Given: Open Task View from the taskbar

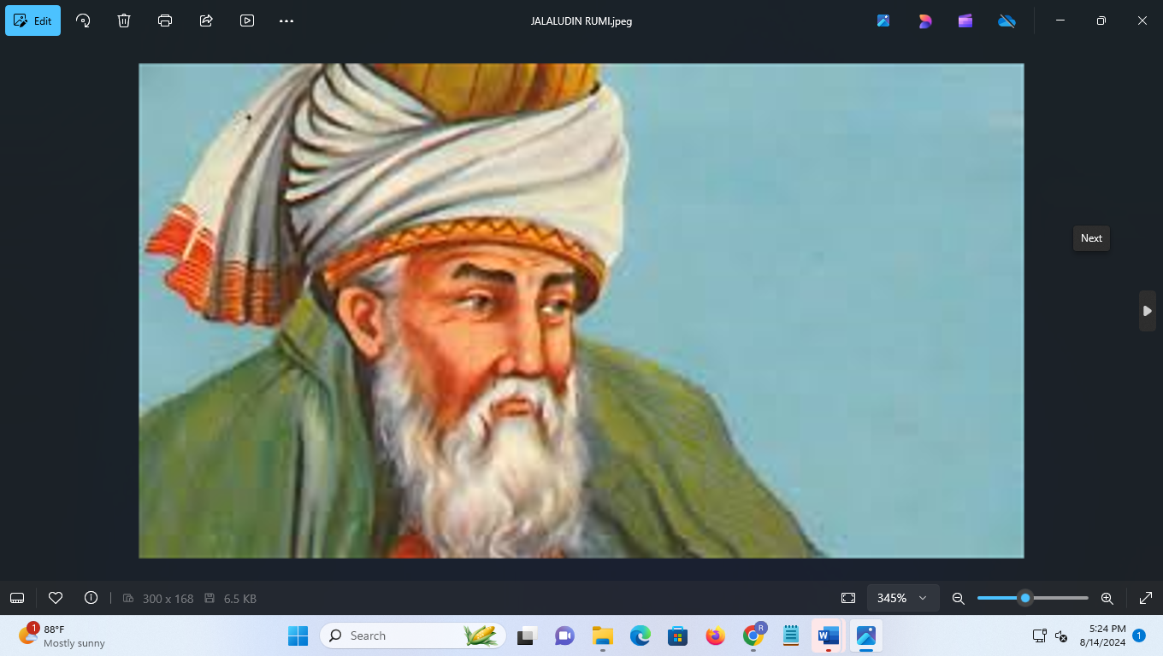Looking at the screenshot, I should tap(526, 635).
